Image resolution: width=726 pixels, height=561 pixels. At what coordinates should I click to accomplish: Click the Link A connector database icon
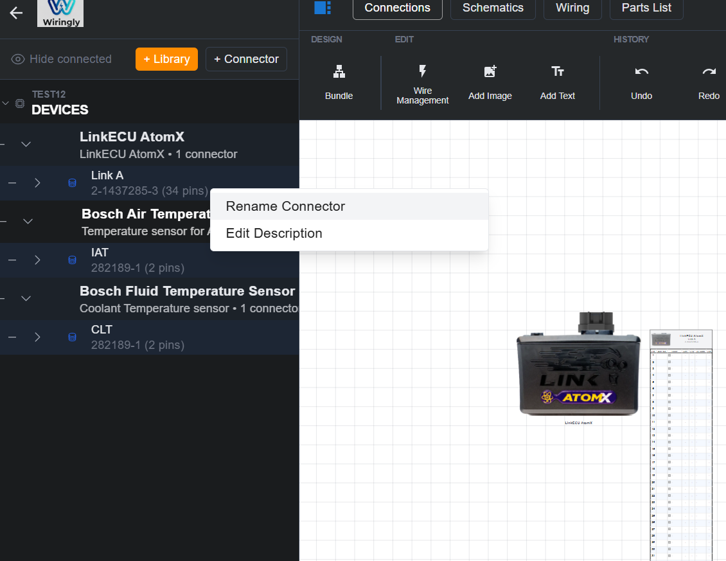click(x=72, y=183)
